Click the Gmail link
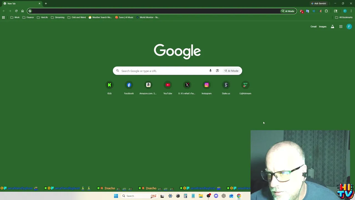 (313, 27)
